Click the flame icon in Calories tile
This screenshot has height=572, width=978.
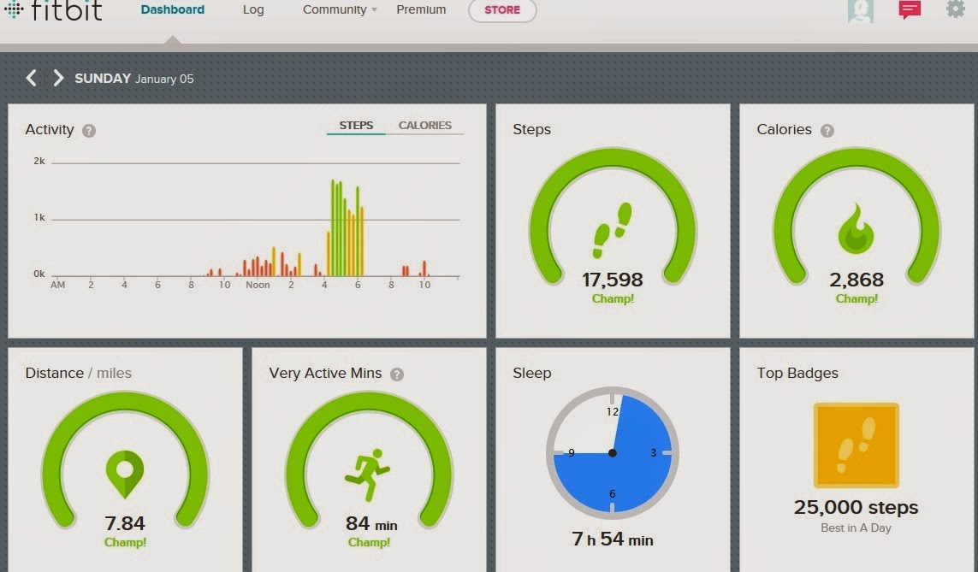(856, 228)
